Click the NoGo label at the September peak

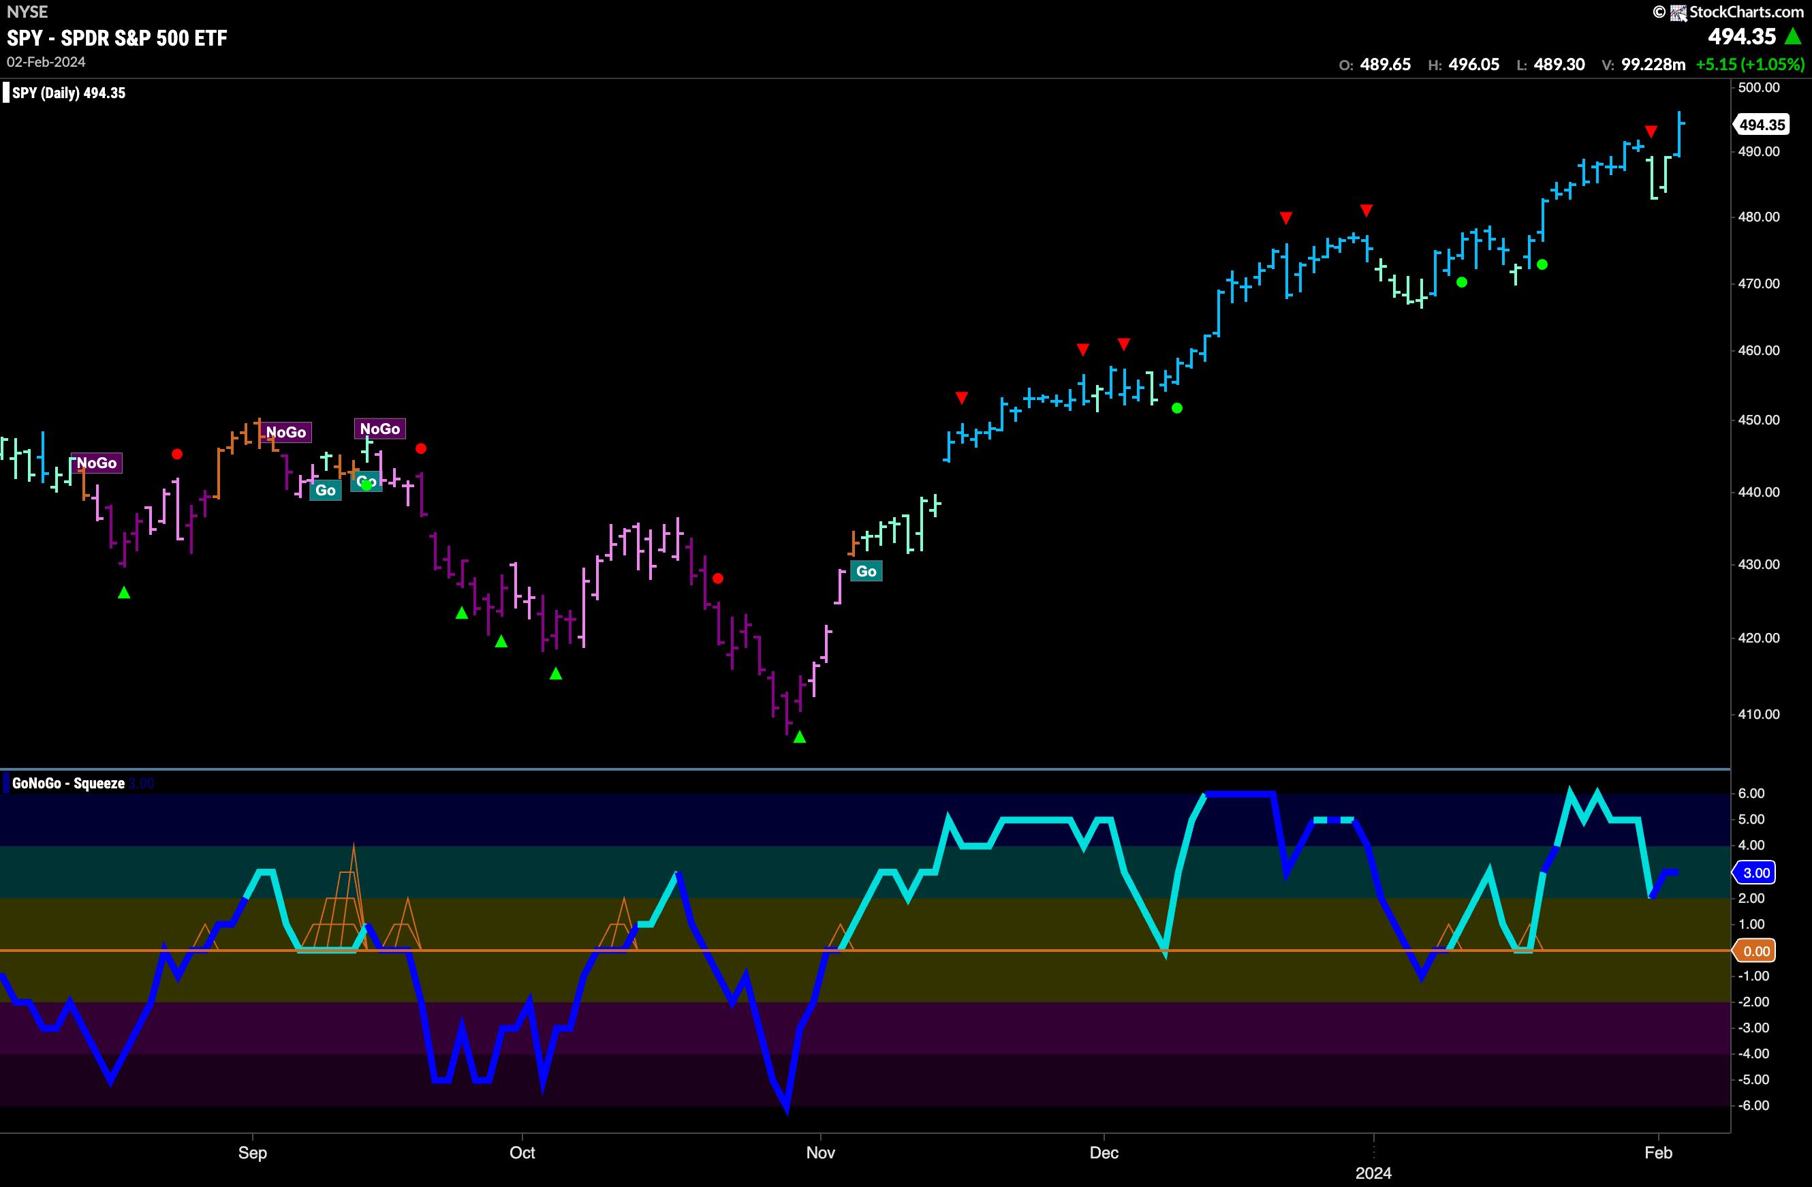(x=285, y=433)
